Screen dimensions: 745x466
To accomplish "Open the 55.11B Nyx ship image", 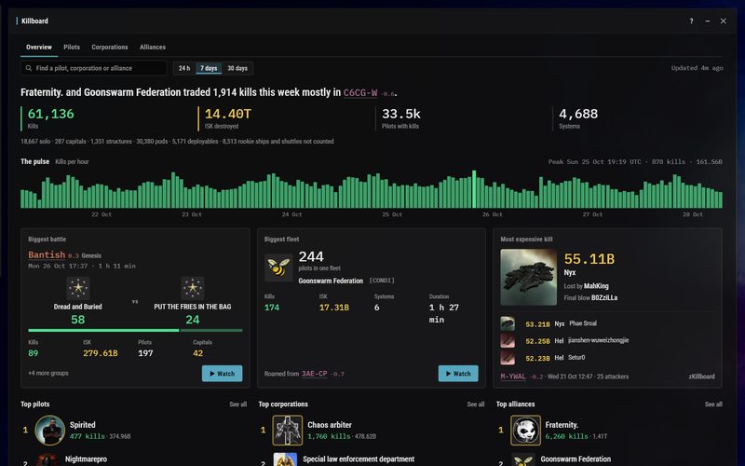I will [529, 277].
